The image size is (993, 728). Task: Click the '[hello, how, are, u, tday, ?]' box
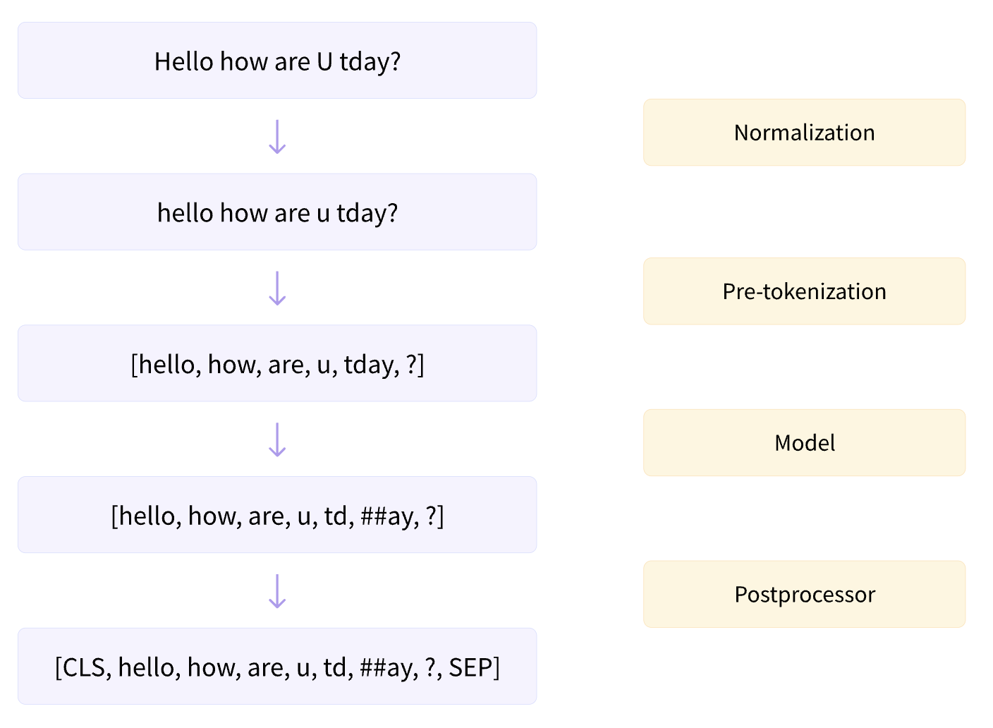(x=277, y=363)
